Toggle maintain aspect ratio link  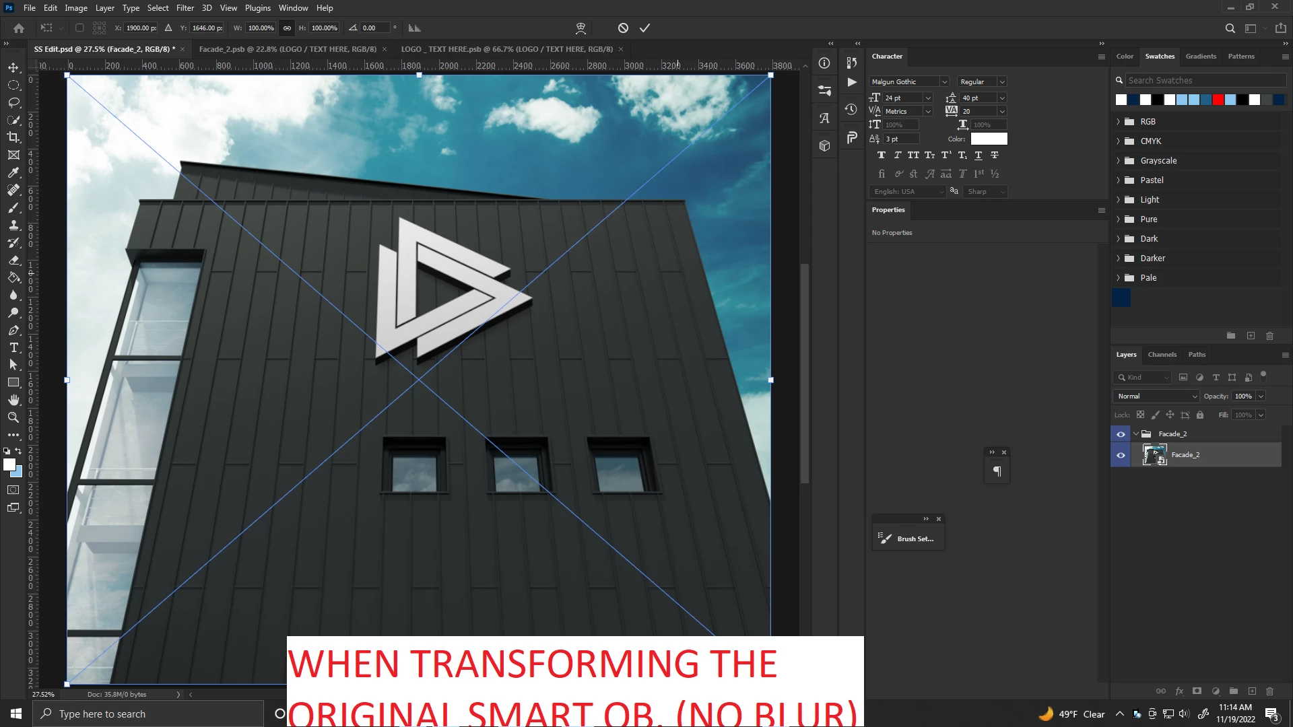click(x=287, y=28)
